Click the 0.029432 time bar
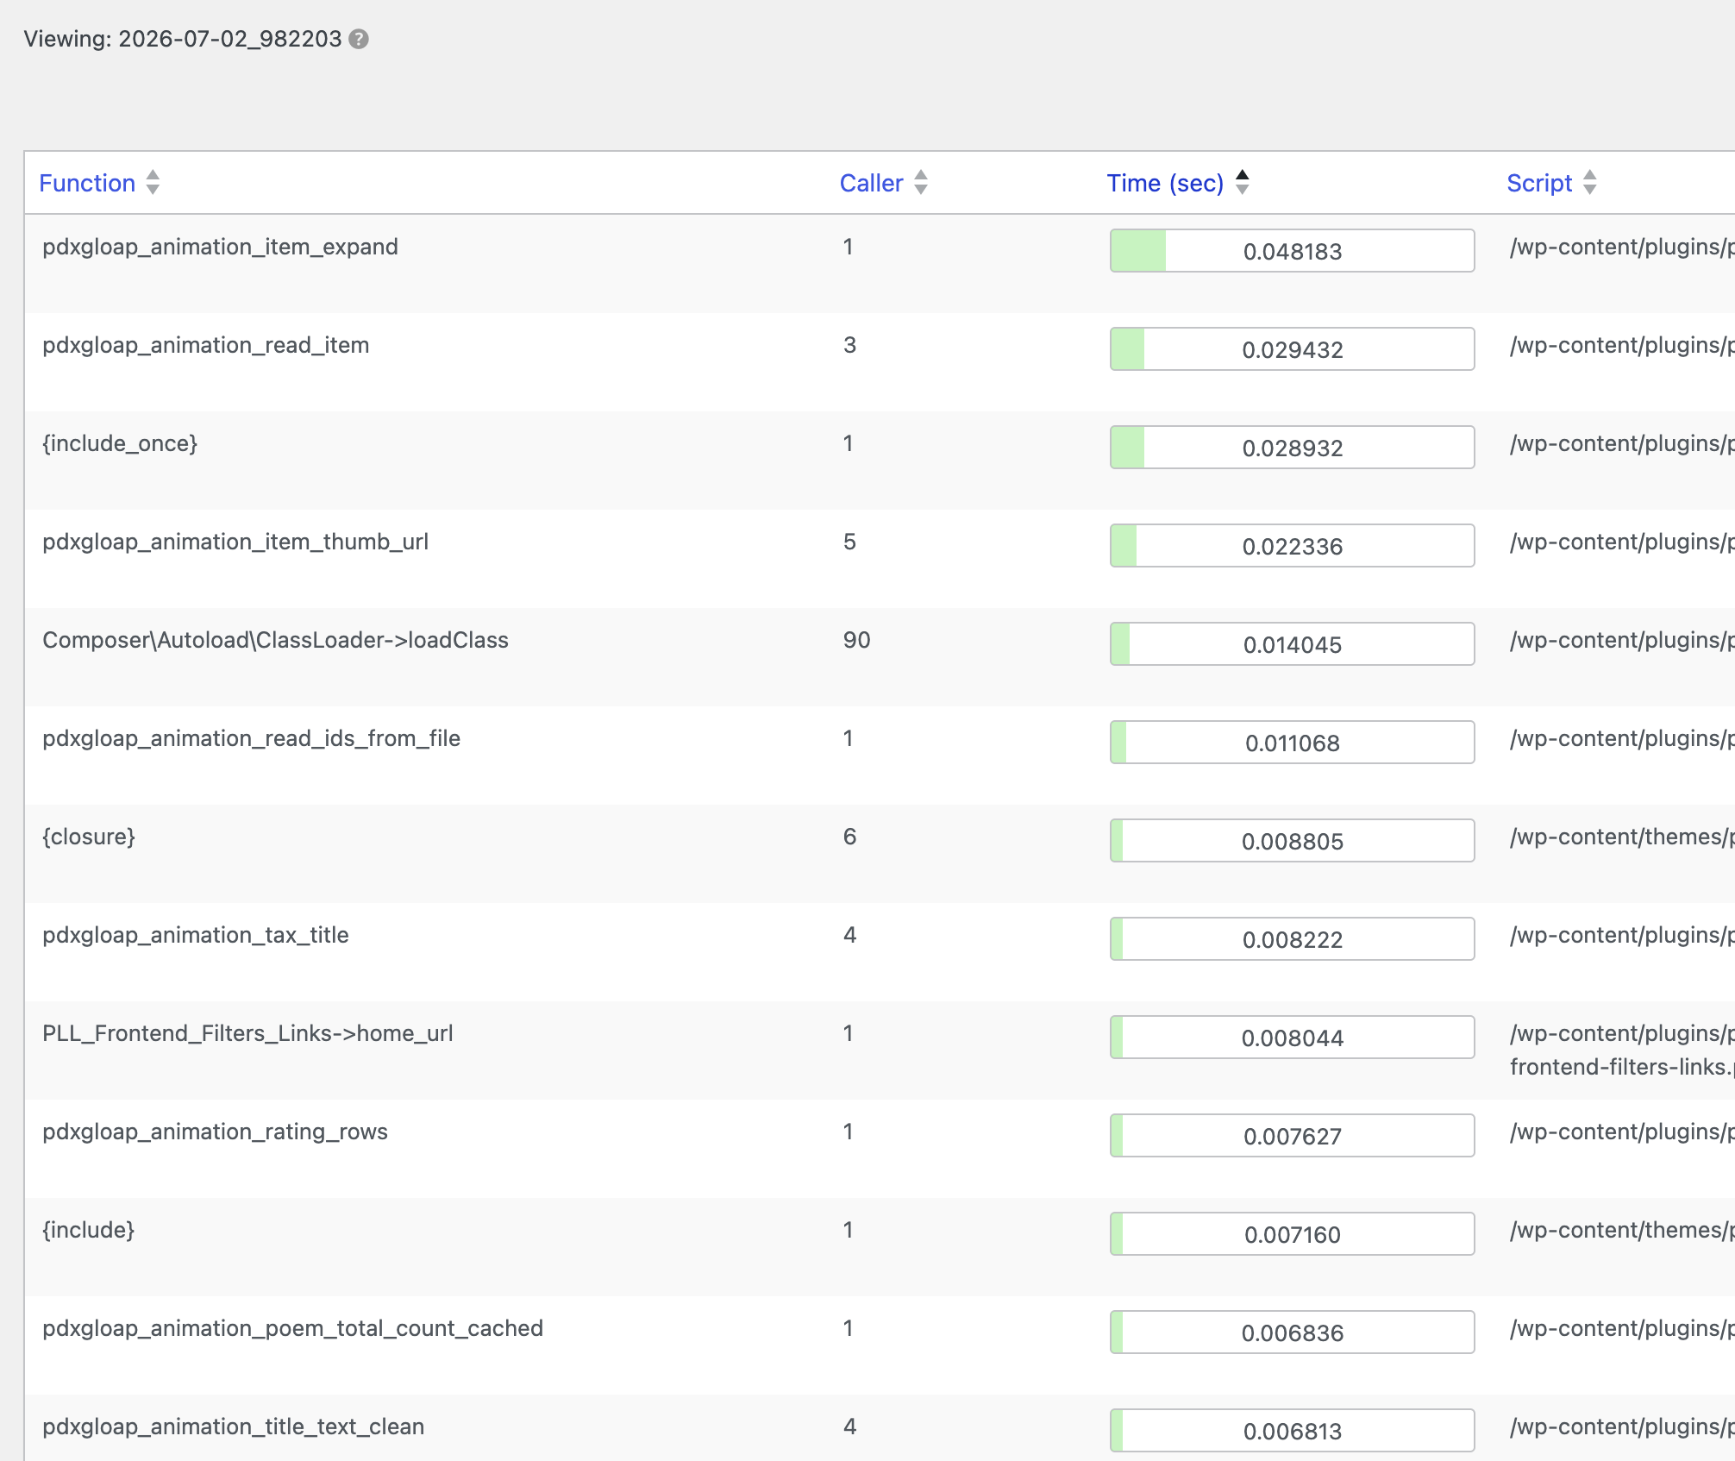This screenshot has width=1735, height=1461. (x=1292, y=349)
